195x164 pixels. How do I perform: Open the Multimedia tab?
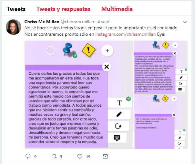tap(117, 9)
